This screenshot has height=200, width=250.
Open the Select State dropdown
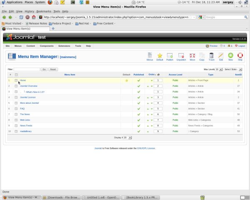click(232, 70)
